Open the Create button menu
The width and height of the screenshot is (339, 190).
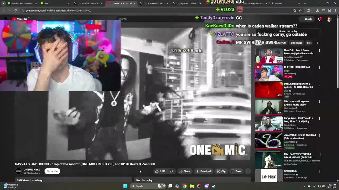click(x=306, y=19)
